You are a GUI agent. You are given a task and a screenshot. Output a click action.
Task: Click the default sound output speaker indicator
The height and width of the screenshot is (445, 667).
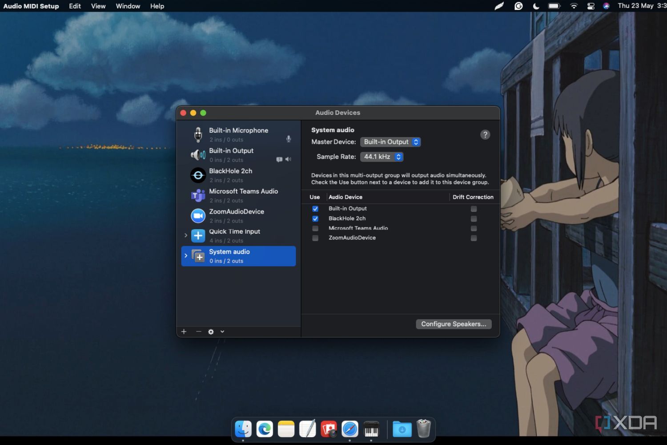tap(288, 159)
